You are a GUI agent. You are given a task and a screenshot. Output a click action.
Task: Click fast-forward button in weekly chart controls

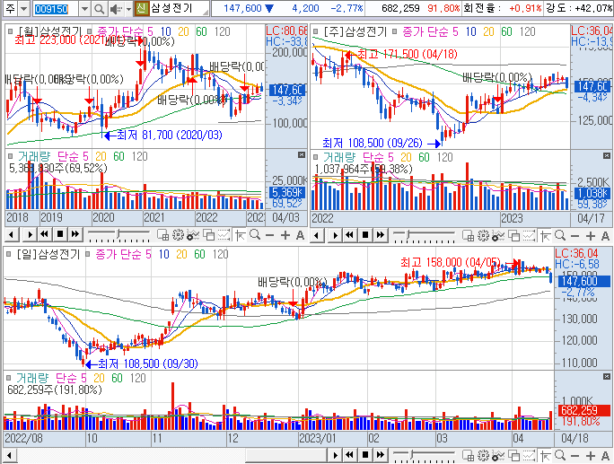pos(380,235)
